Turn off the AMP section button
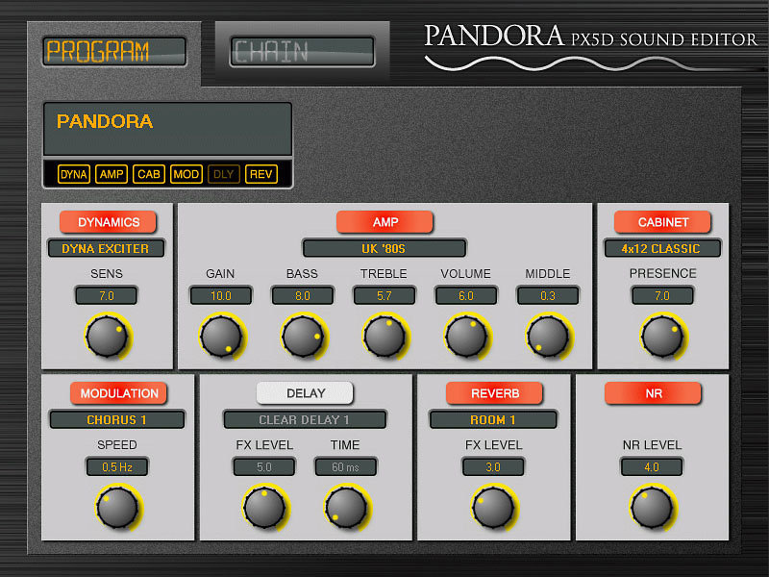769x577 pixels. (x=384, y=222)
